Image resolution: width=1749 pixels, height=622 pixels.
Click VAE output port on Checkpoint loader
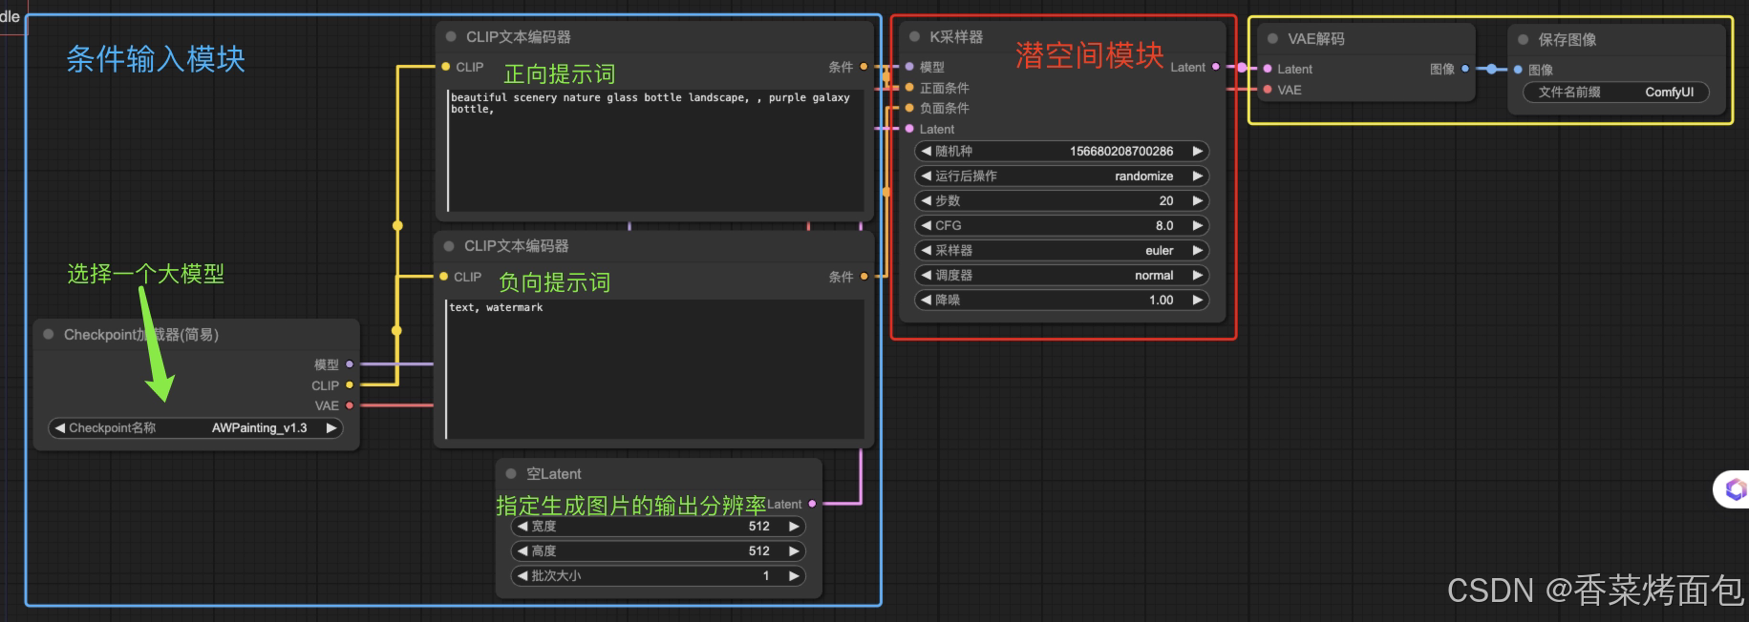click(350, 405)
